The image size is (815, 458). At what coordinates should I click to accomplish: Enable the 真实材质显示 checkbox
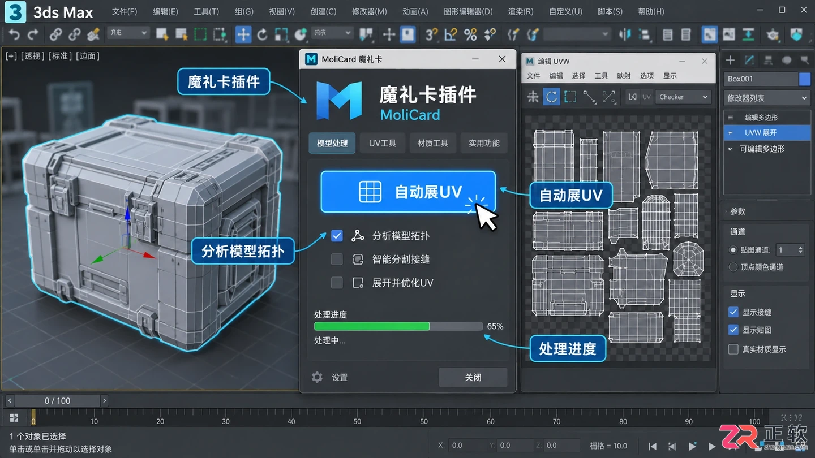[x=733, y=349]
